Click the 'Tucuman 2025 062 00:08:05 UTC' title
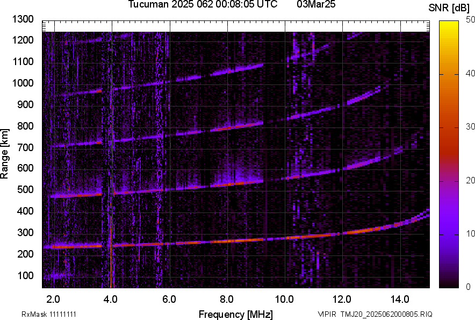This screenshot has width=475, height=320. 203,5
